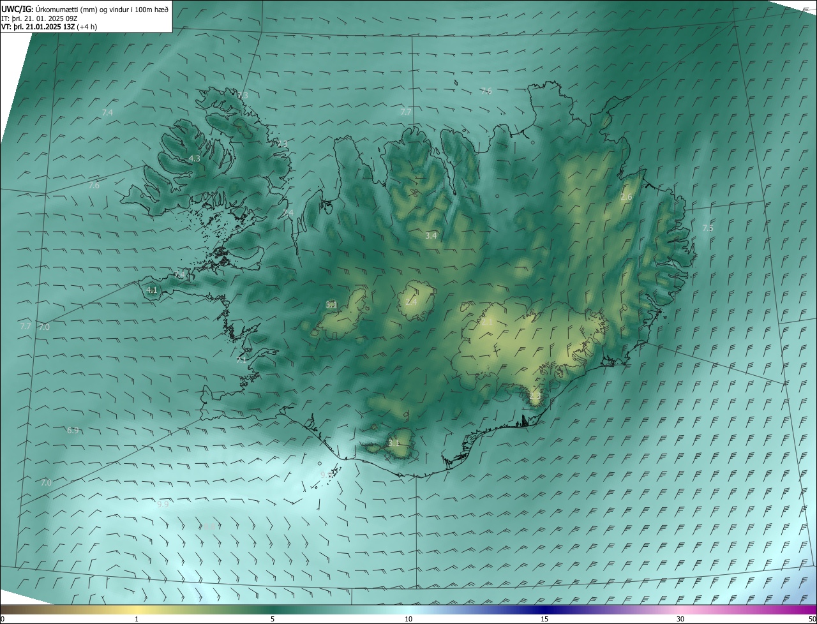Click the VT valid time 13Z line

[x=49, y=27]
